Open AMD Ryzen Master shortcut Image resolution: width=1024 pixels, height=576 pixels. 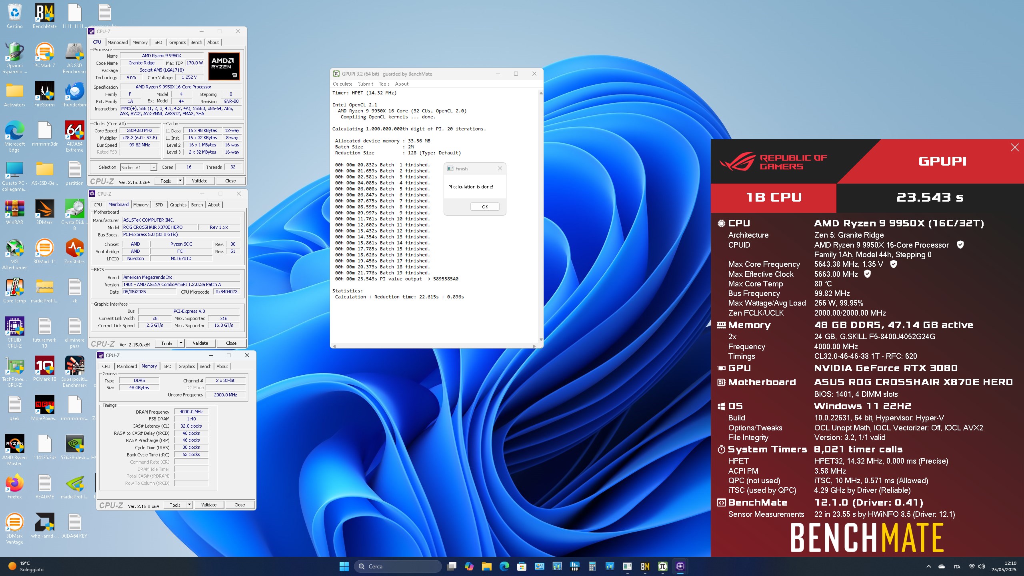point(14,450)
